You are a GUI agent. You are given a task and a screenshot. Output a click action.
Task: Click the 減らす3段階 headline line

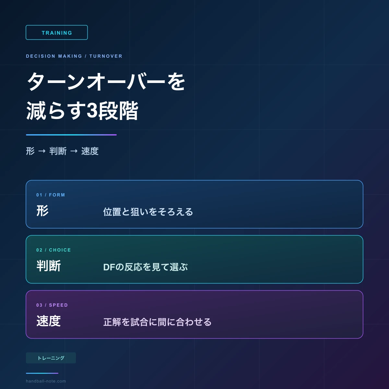[82, 111]
